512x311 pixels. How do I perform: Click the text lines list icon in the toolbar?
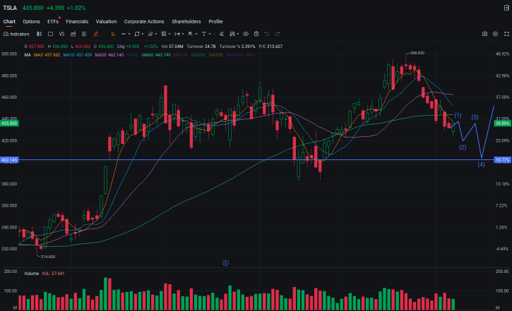[84, 34]
